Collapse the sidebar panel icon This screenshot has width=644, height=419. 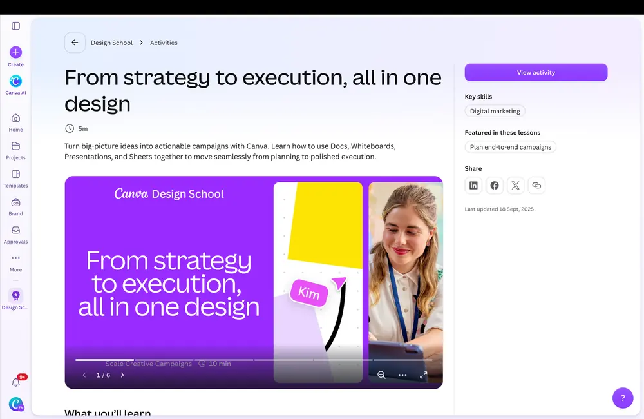[x=15, y=26]
